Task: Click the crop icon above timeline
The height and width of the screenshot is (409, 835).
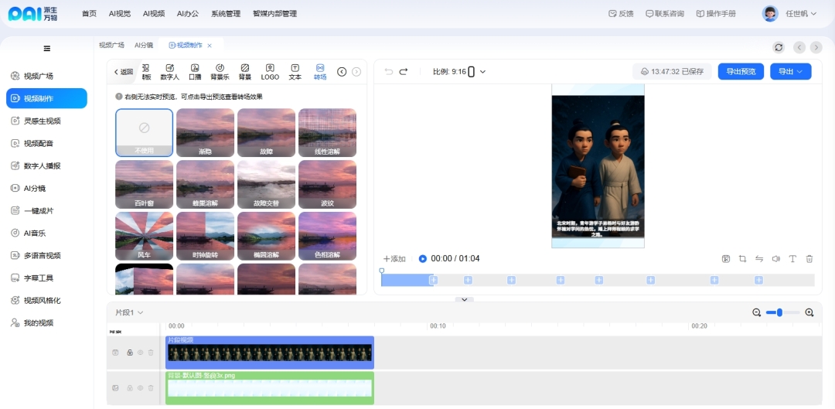Action: (x=742, y=259)
